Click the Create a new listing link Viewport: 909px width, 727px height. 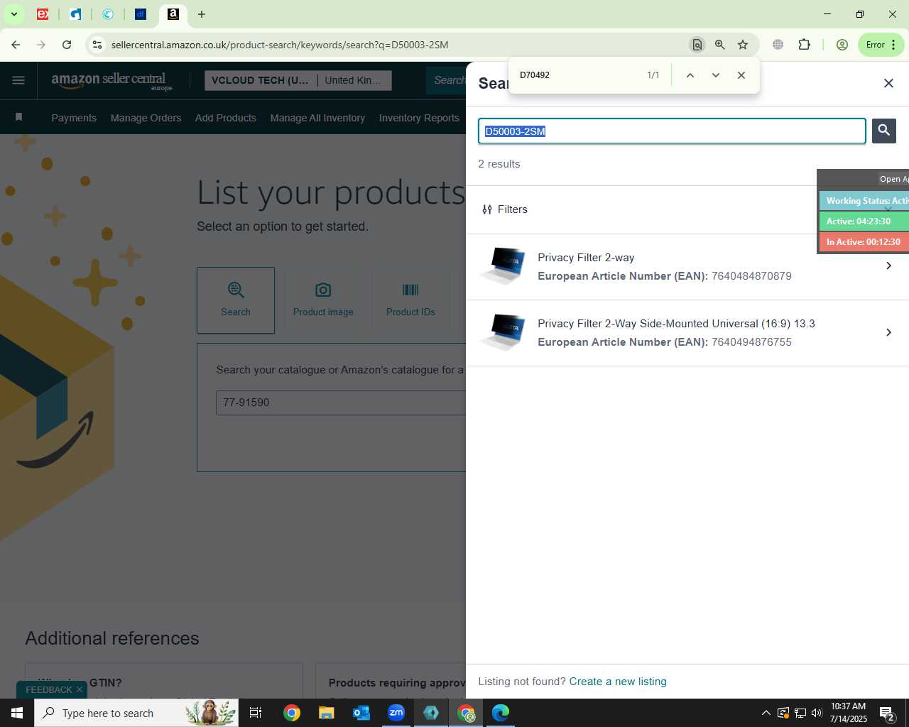(618, 682)
